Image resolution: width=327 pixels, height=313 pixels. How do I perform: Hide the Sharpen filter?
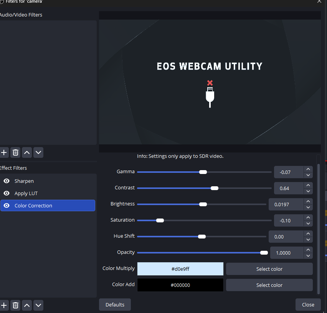coord(7,181)
